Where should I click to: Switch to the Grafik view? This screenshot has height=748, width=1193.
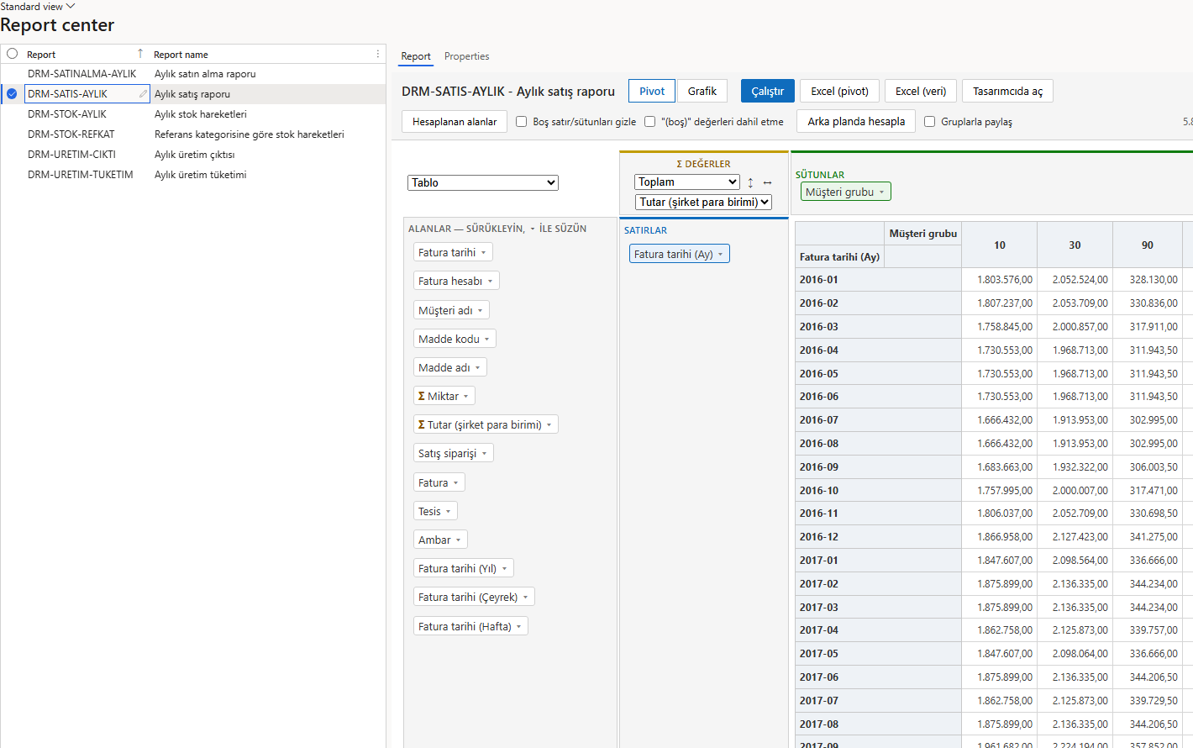click(702, 91)
